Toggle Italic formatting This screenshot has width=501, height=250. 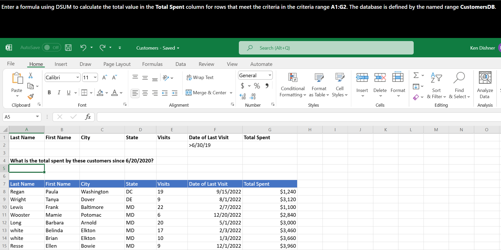pyautogui.click(x=59, y=92)
